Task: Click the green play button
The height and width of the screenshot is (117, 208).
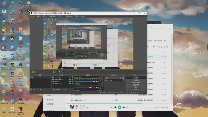Action: coord(119,107)
